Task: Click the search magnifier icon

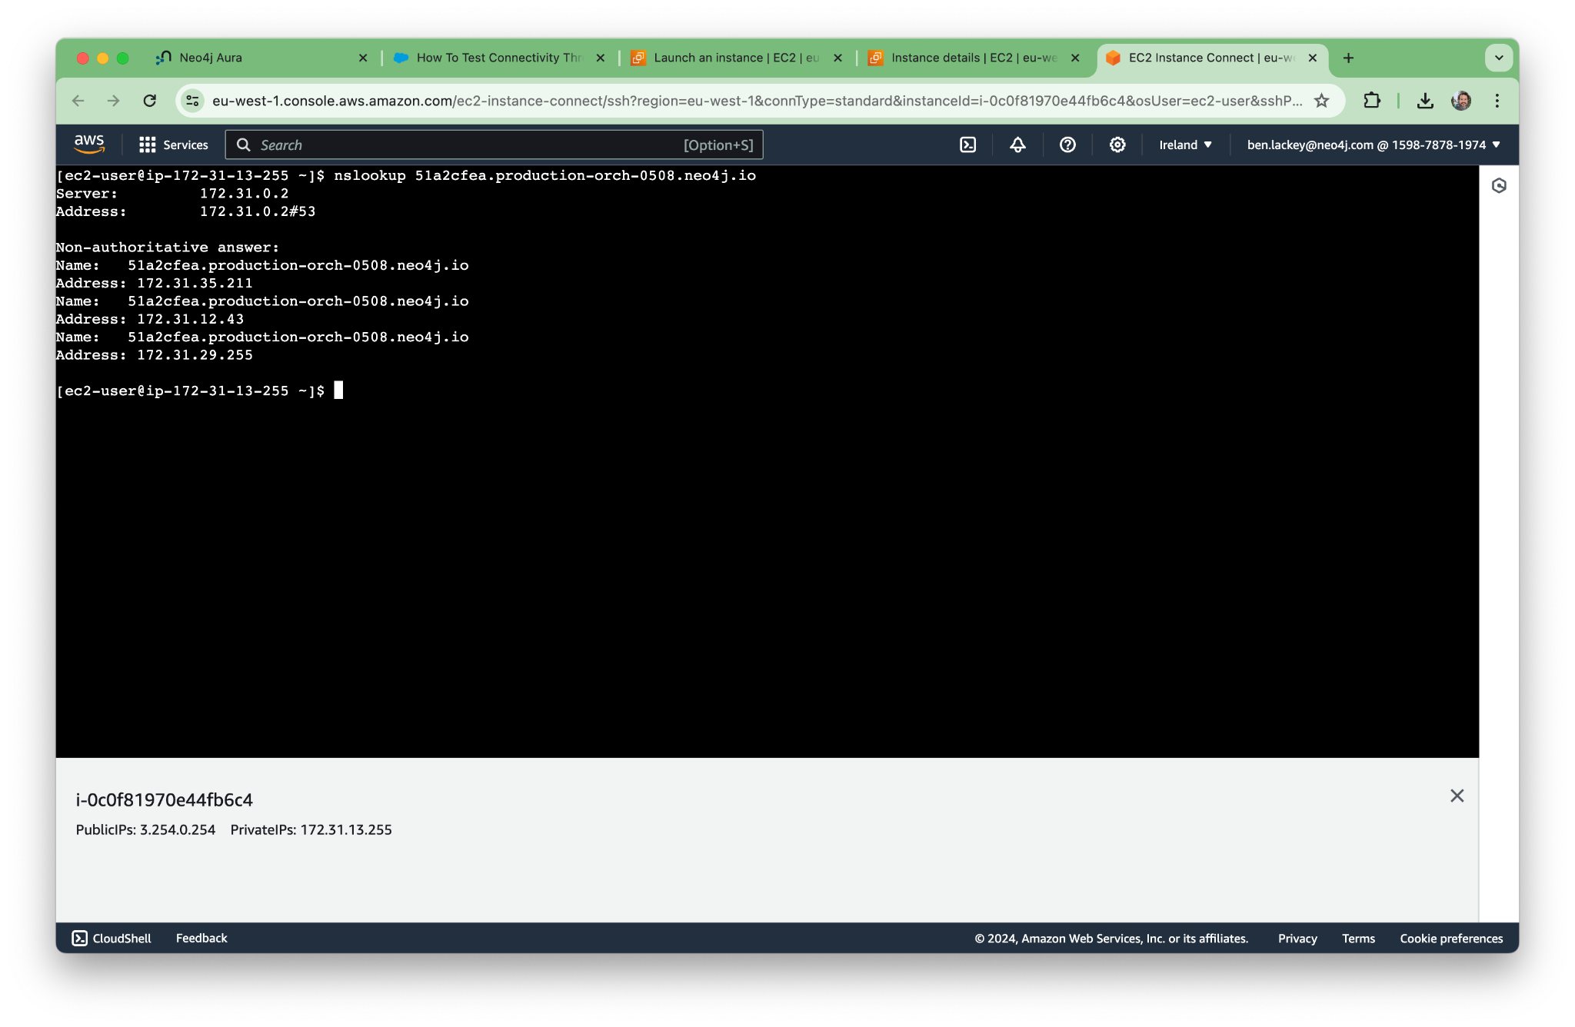Action: [243, 145]
